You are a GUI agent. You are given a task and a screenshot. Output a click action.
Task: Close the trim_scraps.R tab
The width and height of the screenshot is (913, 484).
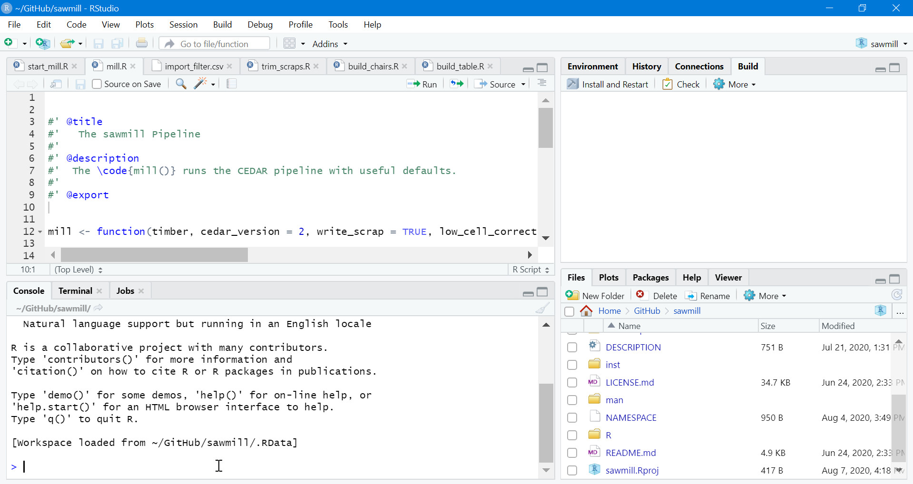point(316,67)
